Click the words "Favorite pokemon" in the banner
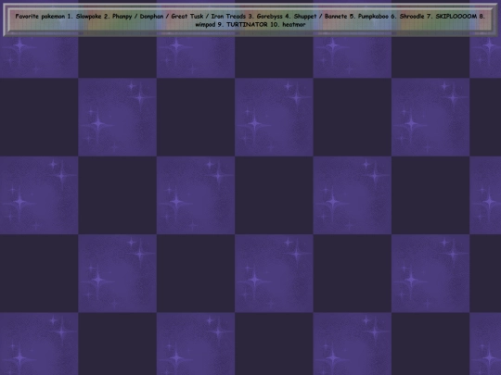Screen dimensions: 501x375 click(40, 17)
